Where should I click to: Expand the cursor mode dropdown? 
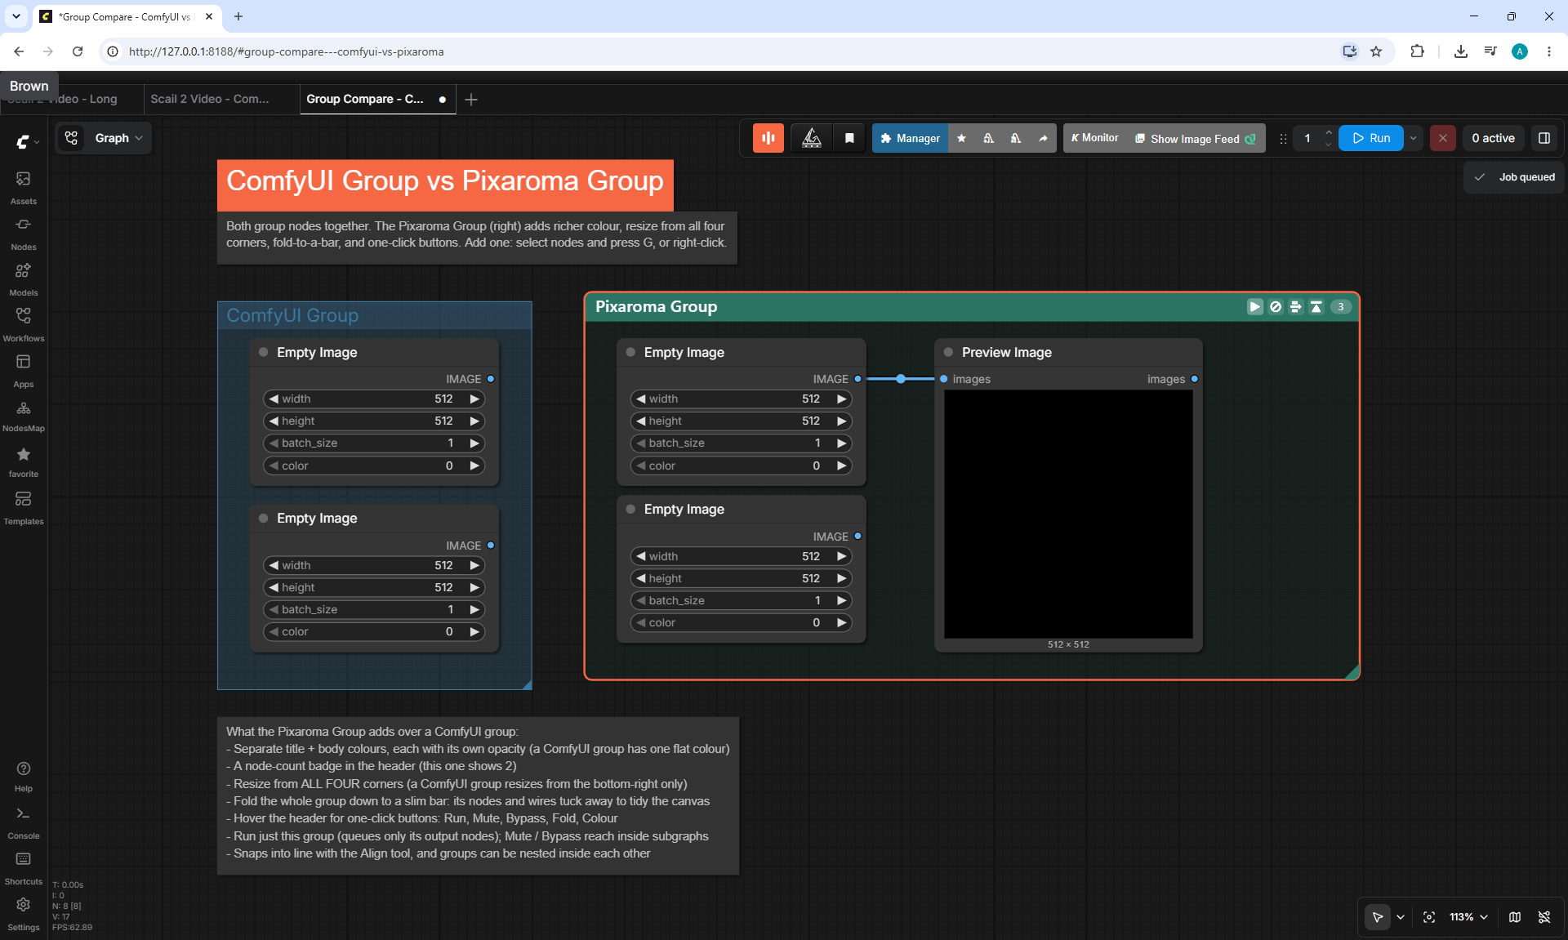pos(1401,917)
